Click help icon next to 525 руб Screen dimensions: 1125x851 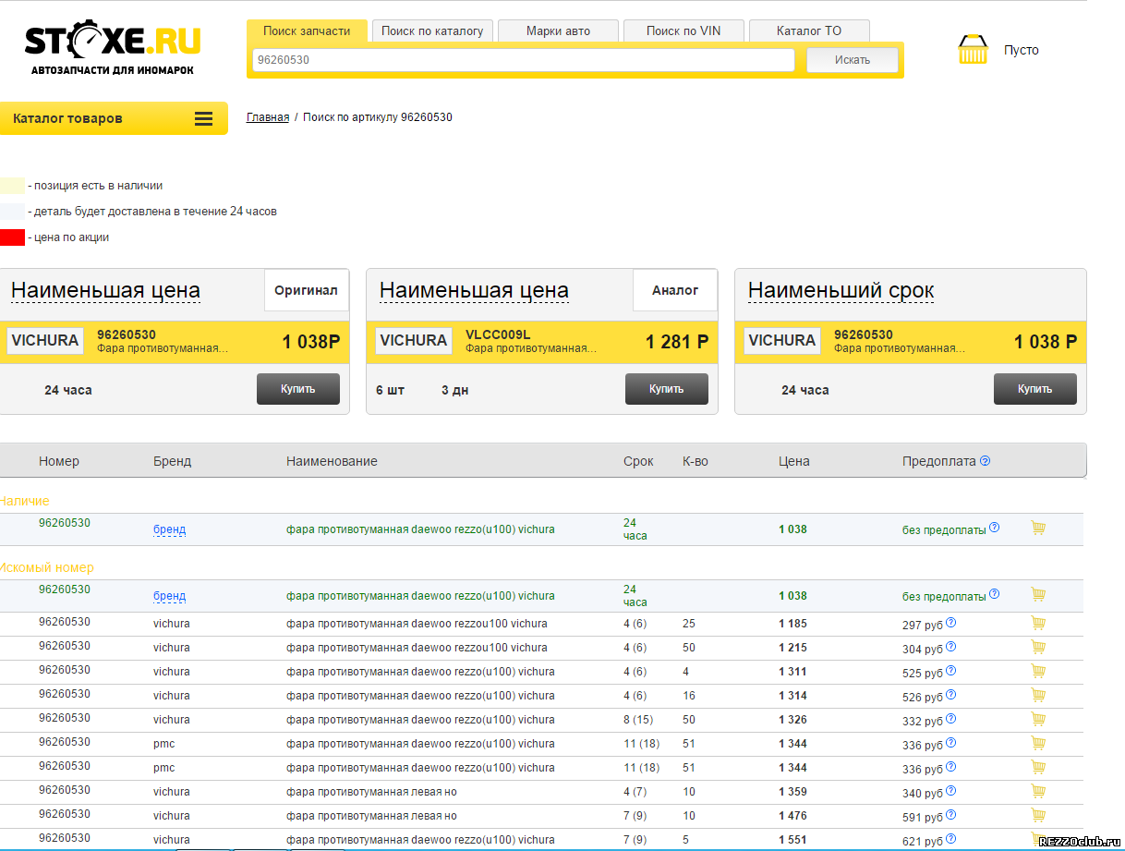[x=951, y=671]
